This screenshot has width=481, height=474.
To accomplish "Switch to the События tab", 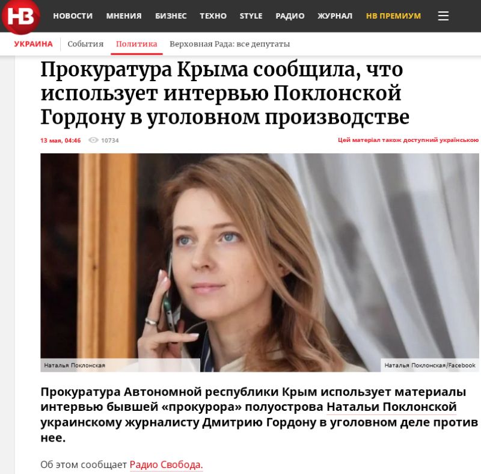I will tap(85, 44).
